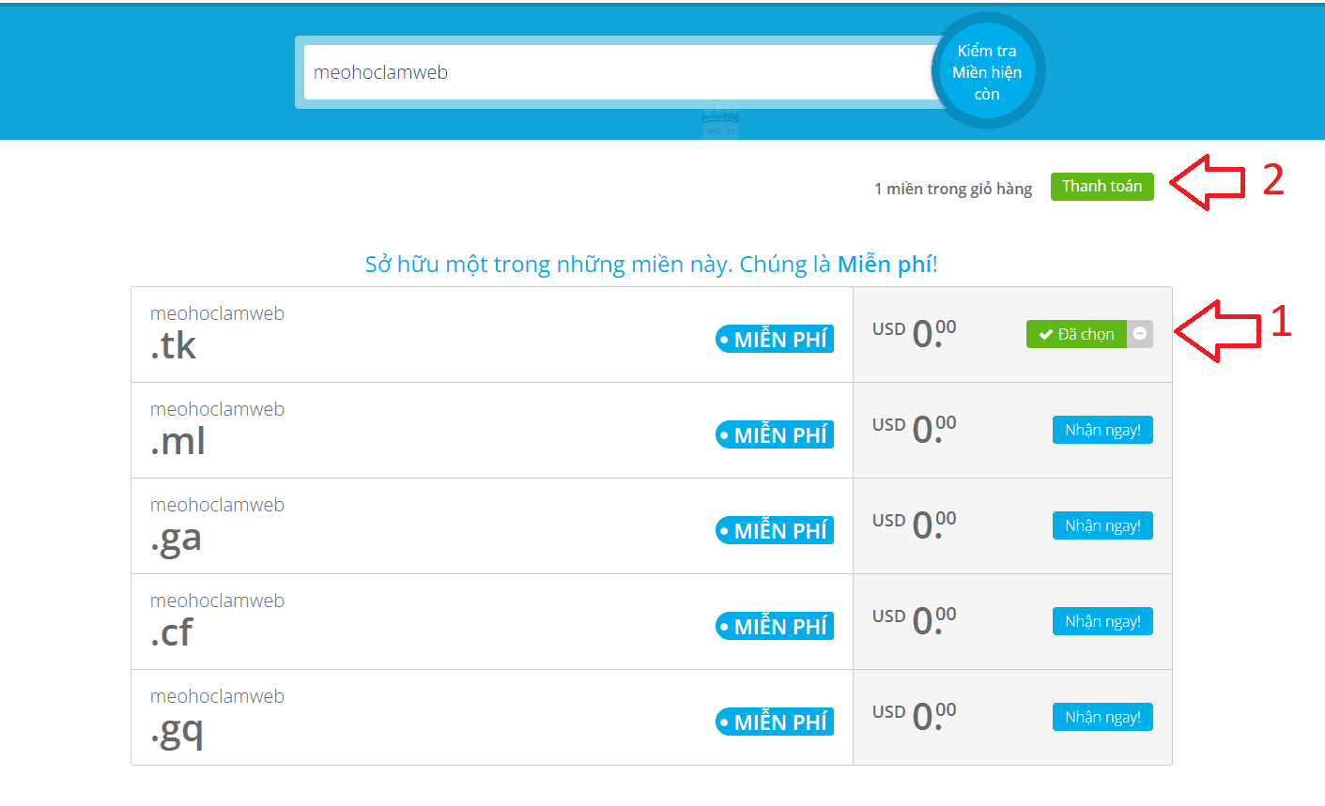Get the .cf domain with Nhận ngay!

coord(1102,622)
